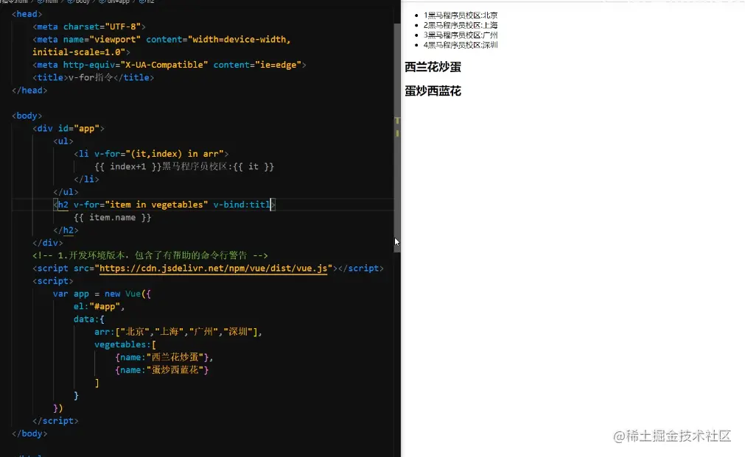The image size is (745, 457).
Task: Click the closing </div> tag
Action: click(47, 243)
